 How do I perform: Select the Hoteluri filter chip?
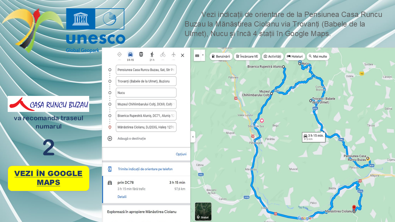click(295, 56)
